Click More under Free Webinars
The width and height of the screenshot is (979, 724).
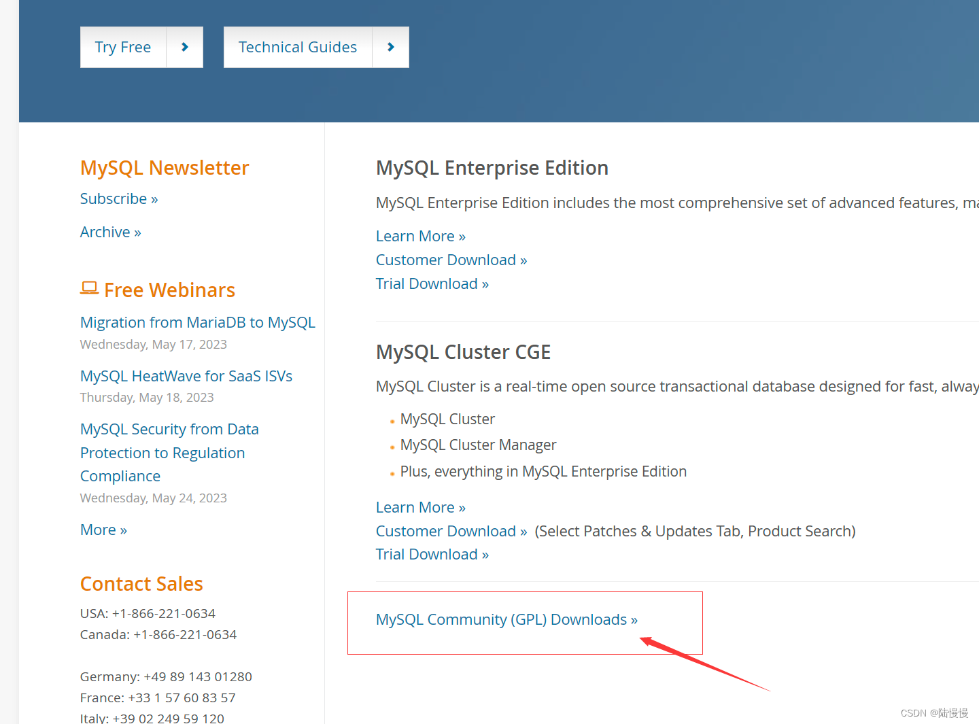tap(103, 530)
